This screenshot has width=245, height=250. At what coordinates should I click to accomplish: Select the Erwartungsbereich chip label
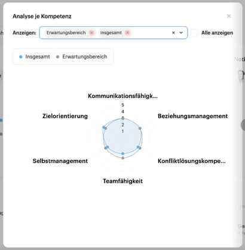[66, 33]
